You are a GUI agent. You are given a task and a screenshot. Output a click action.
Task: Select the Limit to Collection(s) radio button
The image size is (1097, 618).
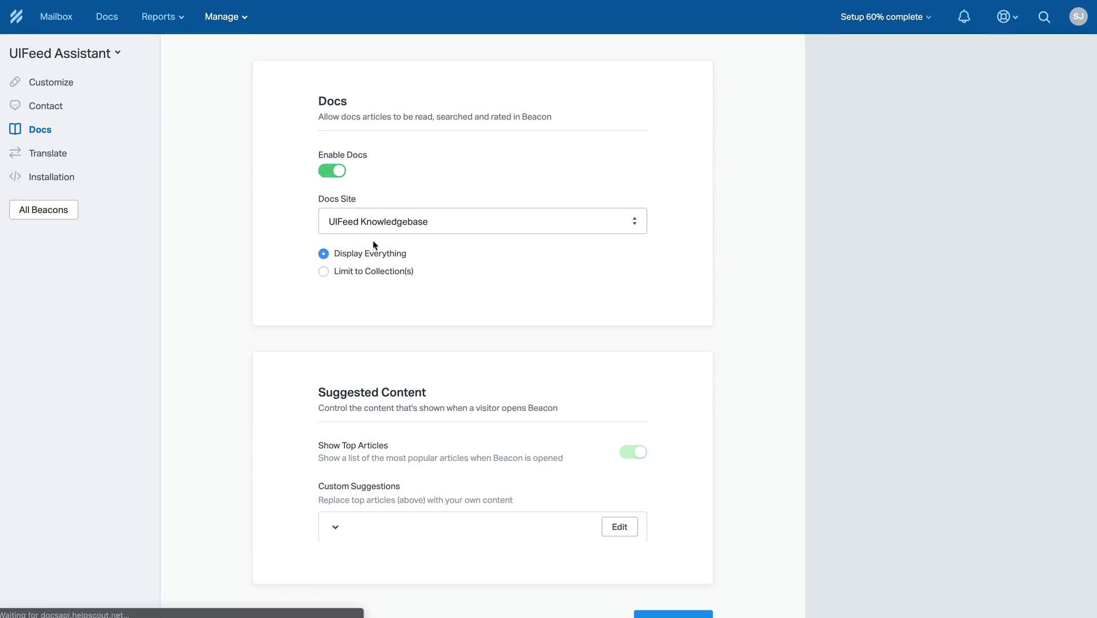tap(323, 271)
